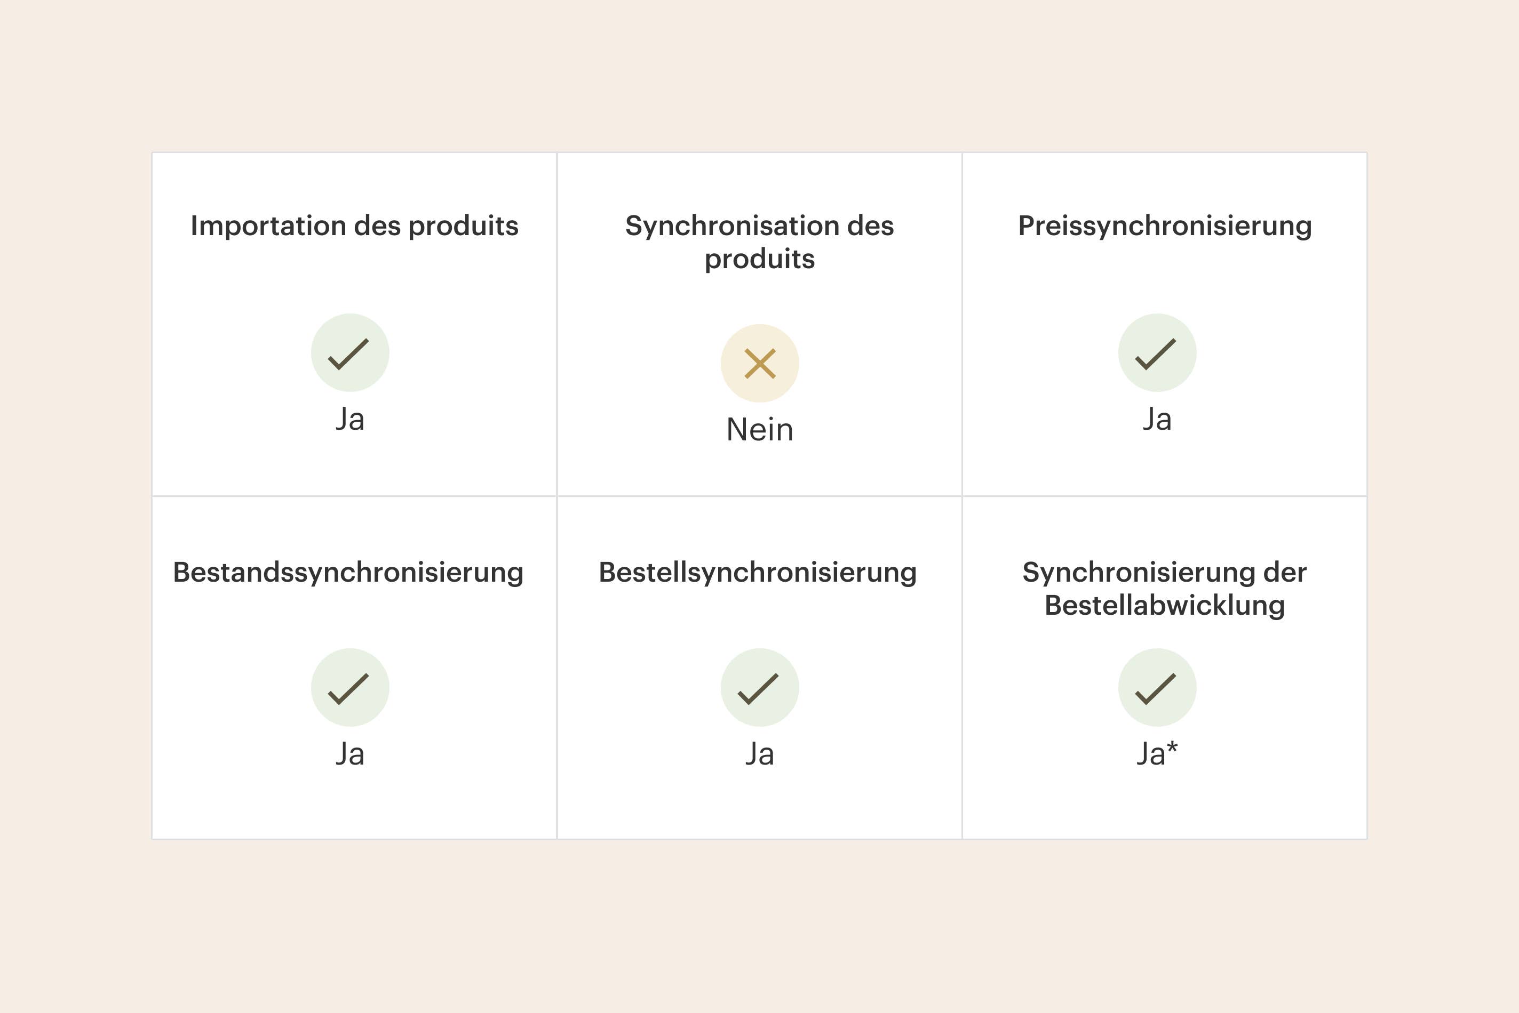Click the Synchronisation des produits heading
1519x1013 pixels.
pos(760,242)
